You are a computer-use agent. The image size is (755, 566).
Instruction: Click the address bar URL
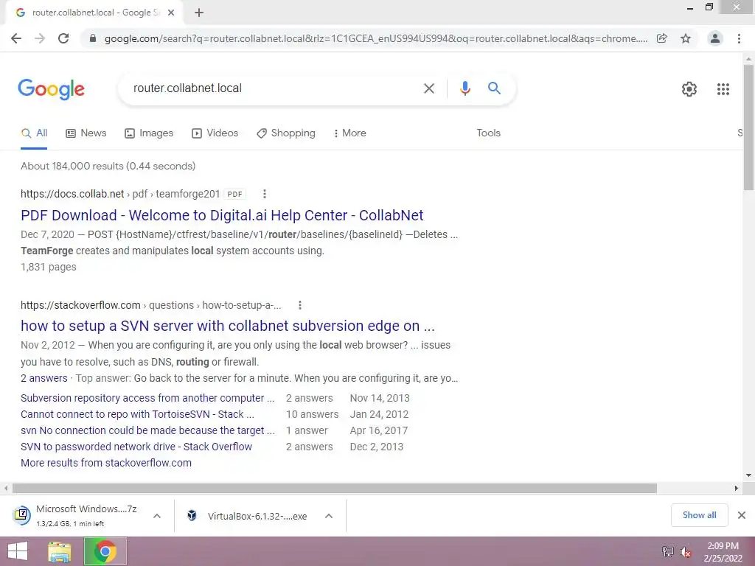(375, 38)
